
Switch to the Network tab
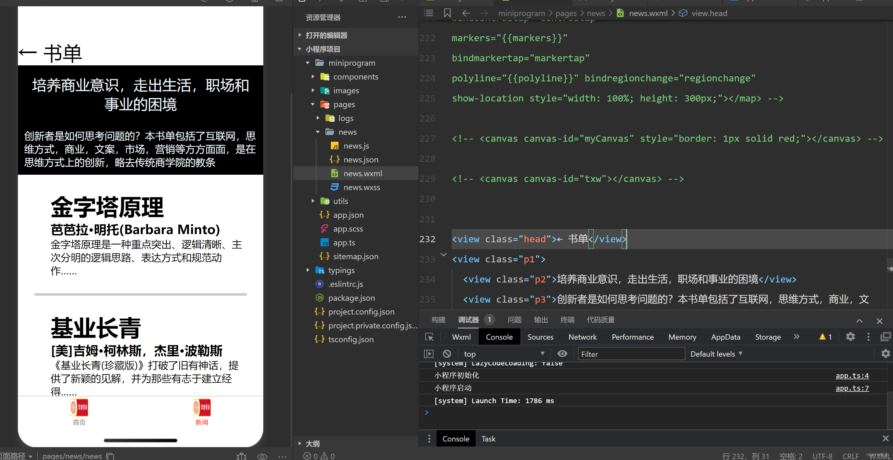(x=582, y=337)
